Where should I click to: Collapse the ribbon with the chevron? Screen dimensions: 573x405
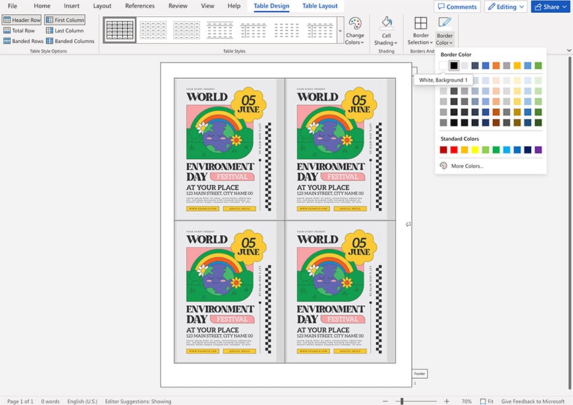coord(568,51)
